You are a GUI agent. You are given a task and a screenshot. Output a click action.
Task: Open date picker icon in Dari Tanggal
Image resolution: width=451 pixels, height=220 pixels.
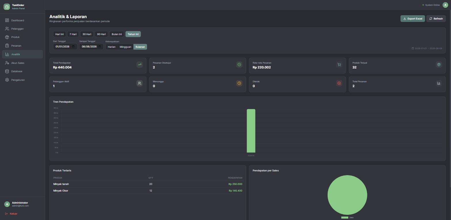coord(74,47)
